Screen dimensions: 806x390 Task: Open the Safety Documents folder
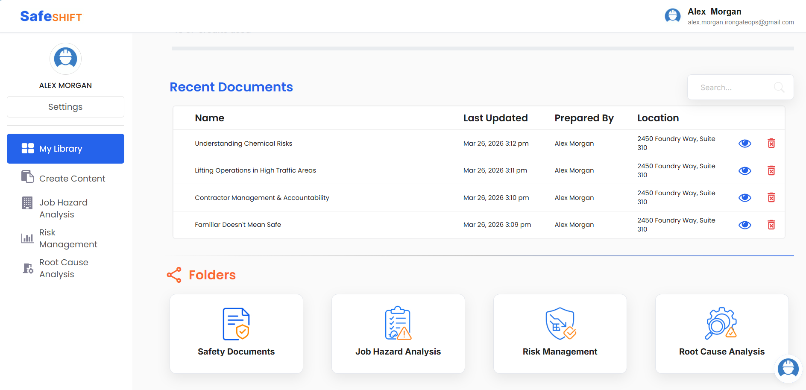point(236,333)
